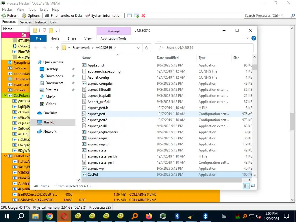Switch to large icons view layout
This screenshot has width=296, height=222.
253,186
